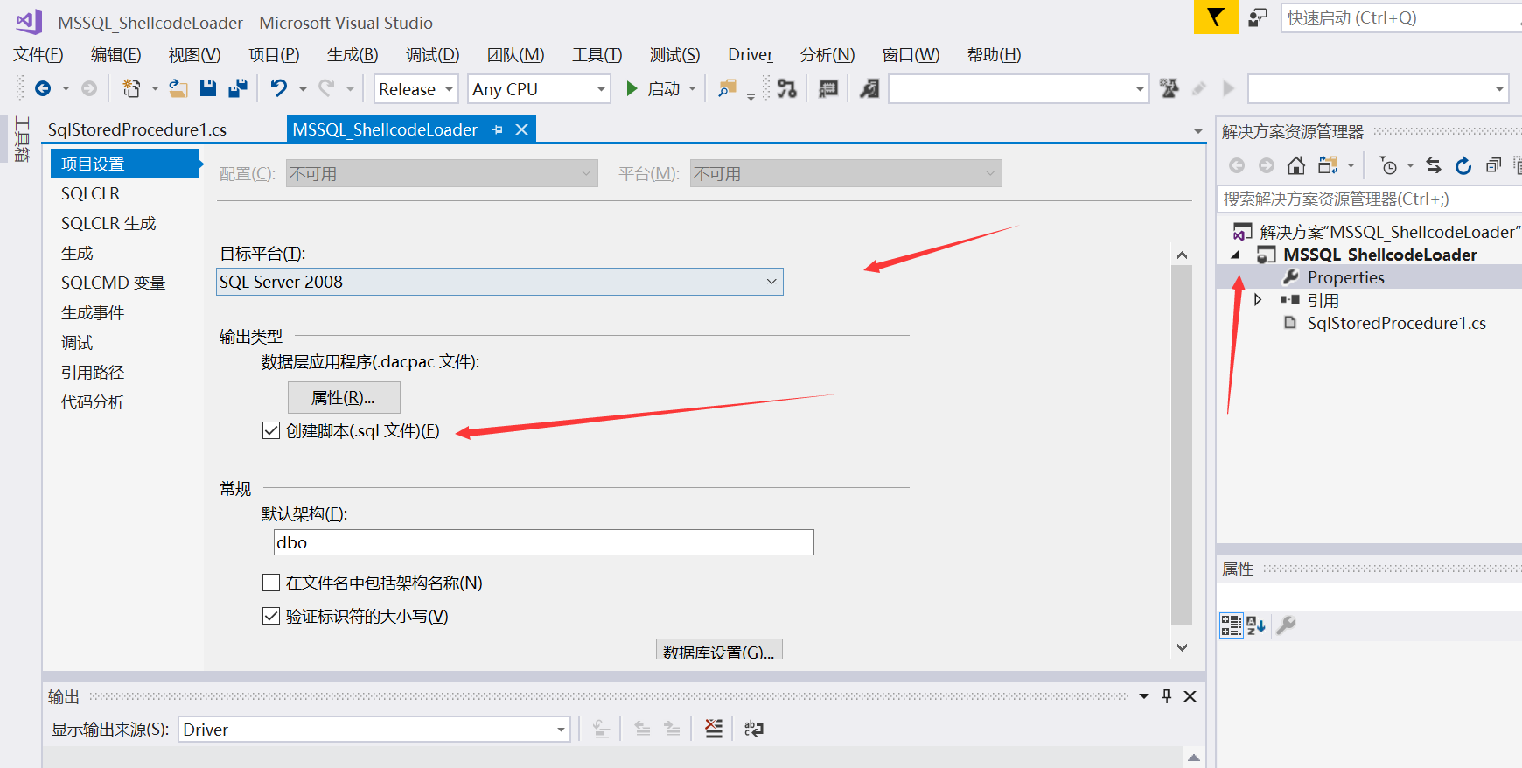Click the Navigate Backward arrow in toolbar
Screen dimensions: 1522x768
pos(43,88)
